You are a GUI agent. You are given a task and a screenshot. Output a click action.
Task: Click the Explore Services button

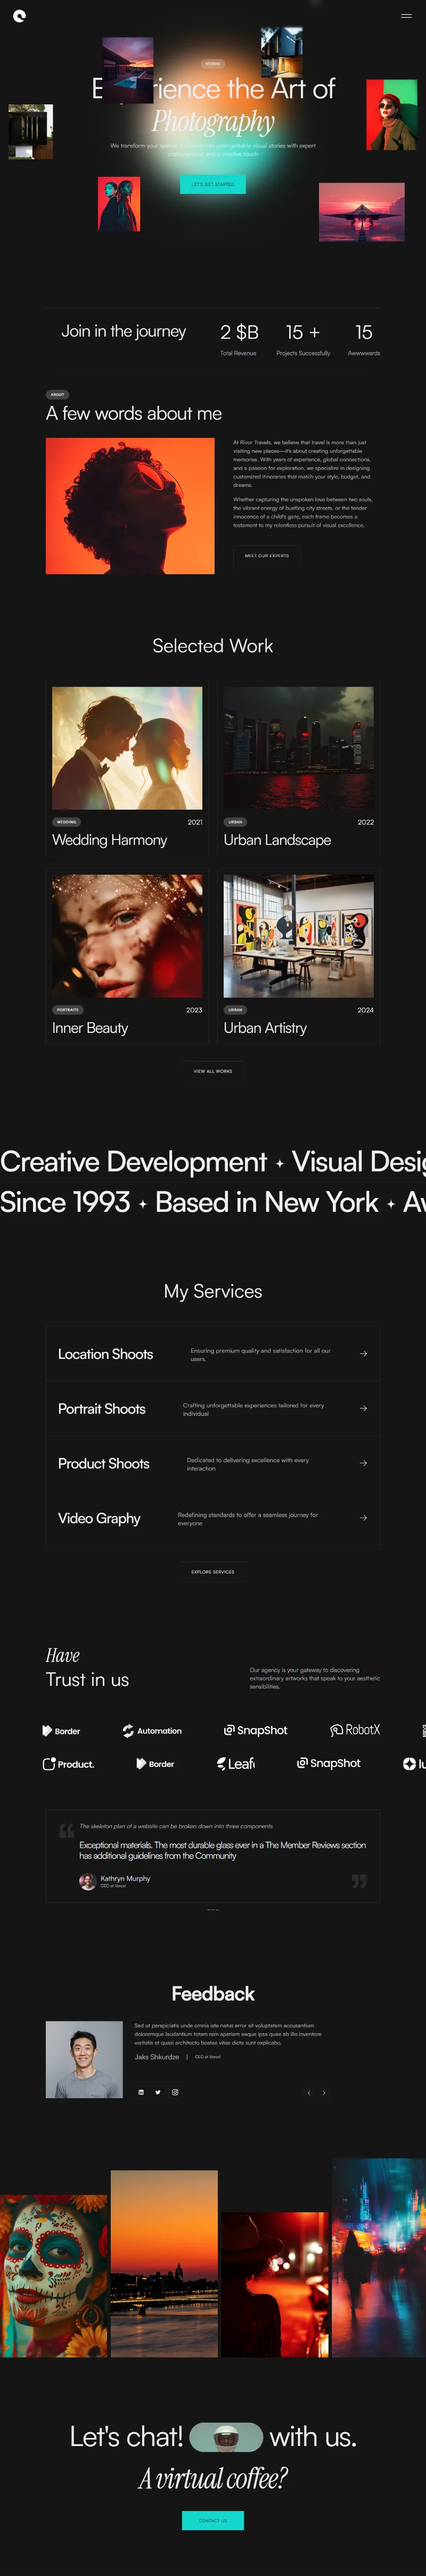213,1572
